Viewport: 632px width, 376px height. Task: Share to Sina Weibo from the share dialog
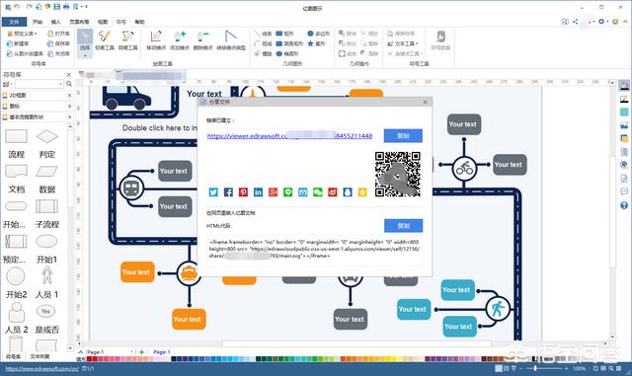(333, 192)
